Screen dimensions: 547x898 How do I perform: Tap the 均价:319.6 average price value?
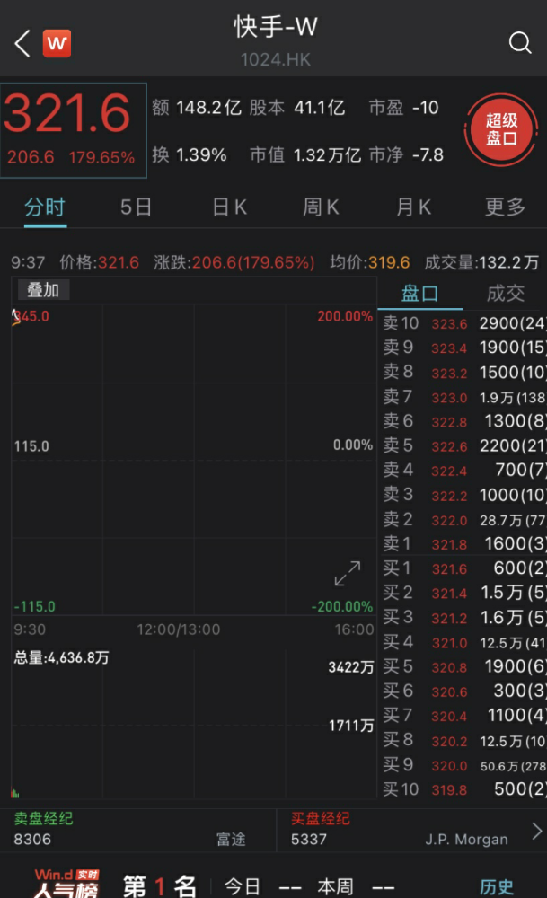point(370,262)
